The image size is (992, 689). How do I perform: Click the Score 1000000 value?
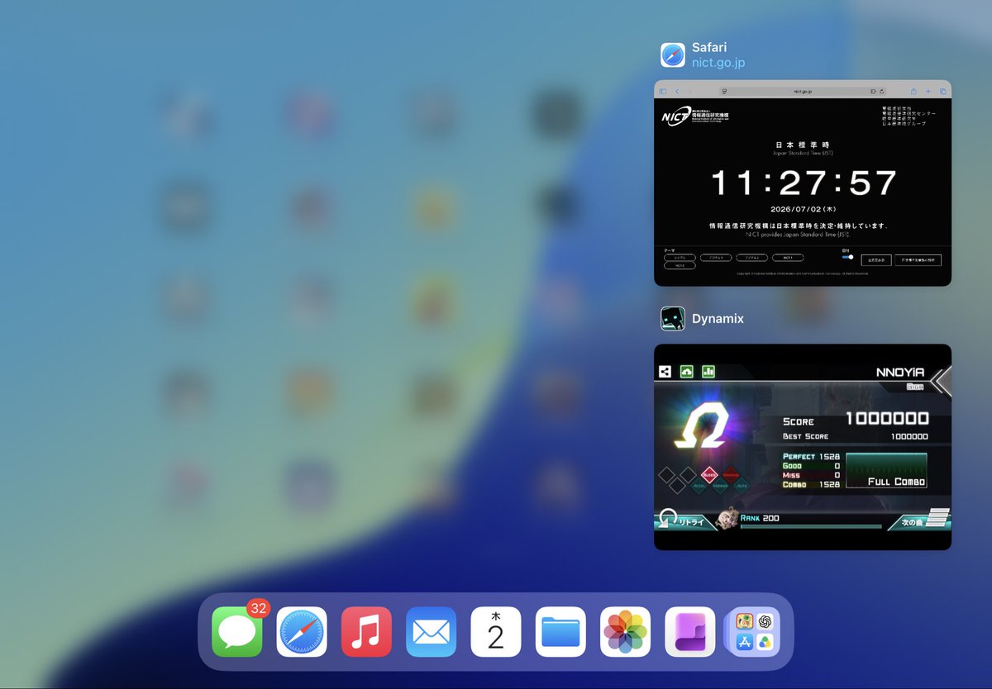coord(888,419)
